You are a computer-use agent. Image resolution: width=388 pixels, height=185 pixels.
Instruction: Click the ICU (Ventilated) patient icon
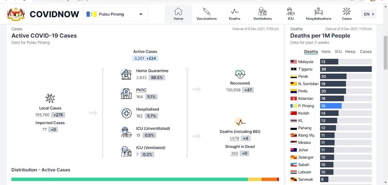tap(126, 151)
